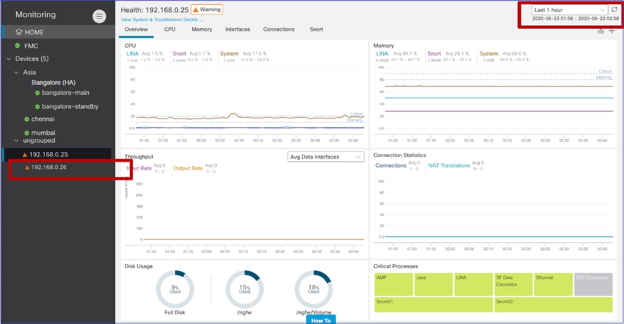This screenshot has height=324, width=624.
Task: Click the Sftunnel process tile
Action: pyautogui.click(x=553, y=284)
